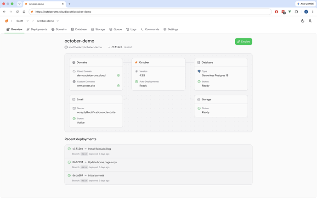Viewport: 317px width, 198px height.
Task: Click the red calendar extension icon
Action: [x=283, y=12]
